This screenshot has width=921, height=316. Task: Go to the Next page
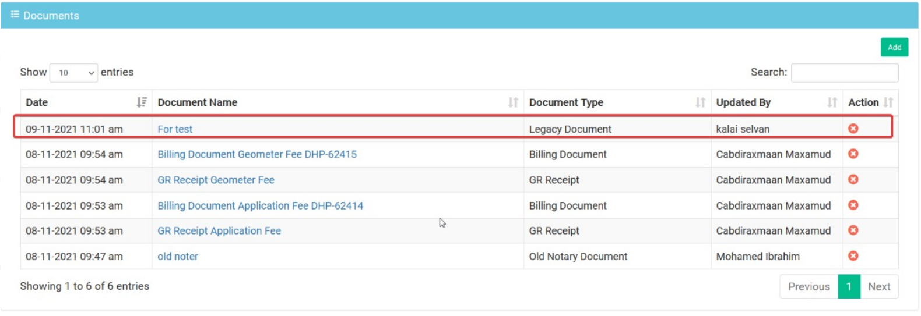(x=879, y=286)
